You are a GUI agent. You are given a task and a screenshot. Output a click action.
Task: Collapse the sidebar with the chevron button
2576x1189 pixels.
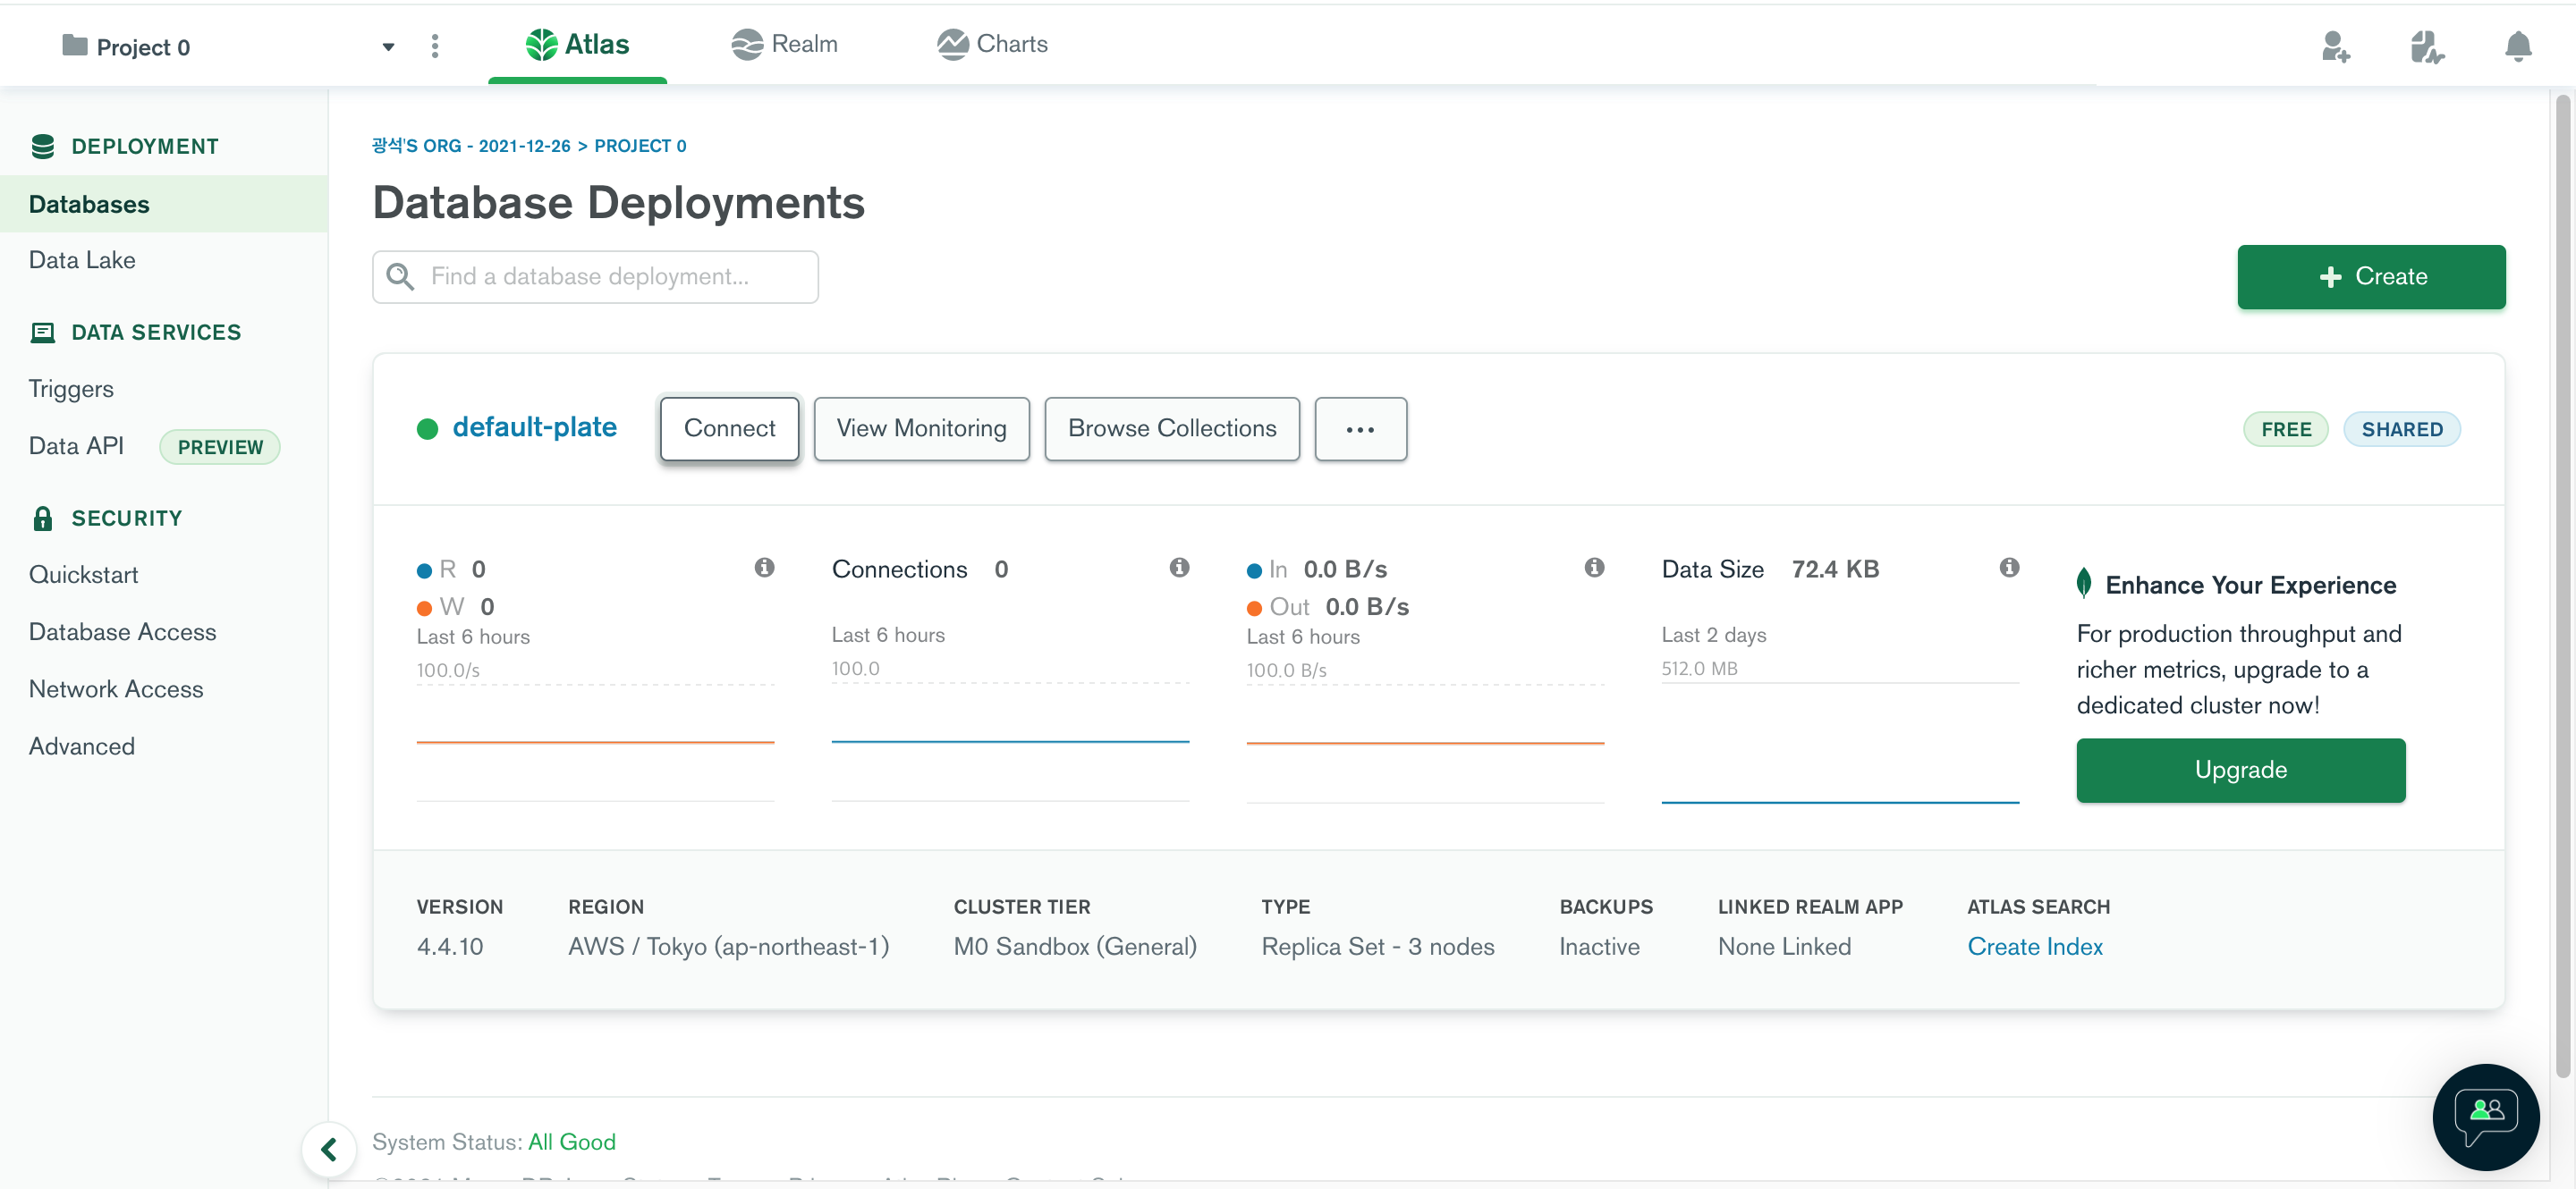(x=329, y=1150)
